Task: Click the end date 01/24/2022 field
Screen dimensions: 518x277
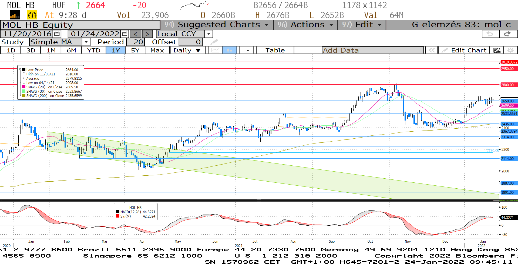Action: [95, 34]
